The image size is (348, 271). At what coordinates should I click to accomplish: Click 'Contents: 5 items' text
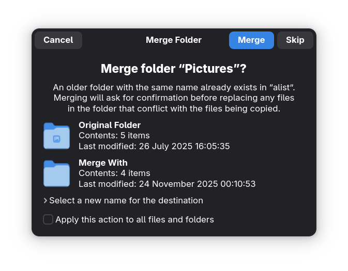[x=114, y=136]
